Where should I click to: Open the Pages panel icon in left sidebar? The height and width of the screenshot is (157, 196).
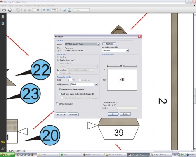3,17
